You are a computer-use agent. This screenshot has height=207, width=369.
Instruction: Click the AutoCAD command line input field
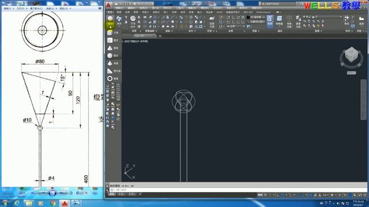point(238,190)
